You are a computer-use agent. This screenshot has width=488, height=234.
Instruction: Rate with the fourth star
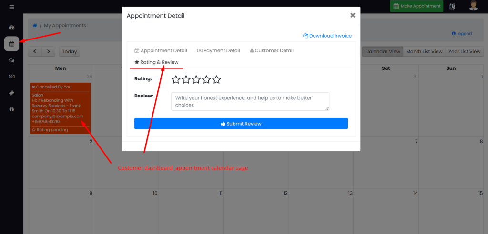(206, 80)
